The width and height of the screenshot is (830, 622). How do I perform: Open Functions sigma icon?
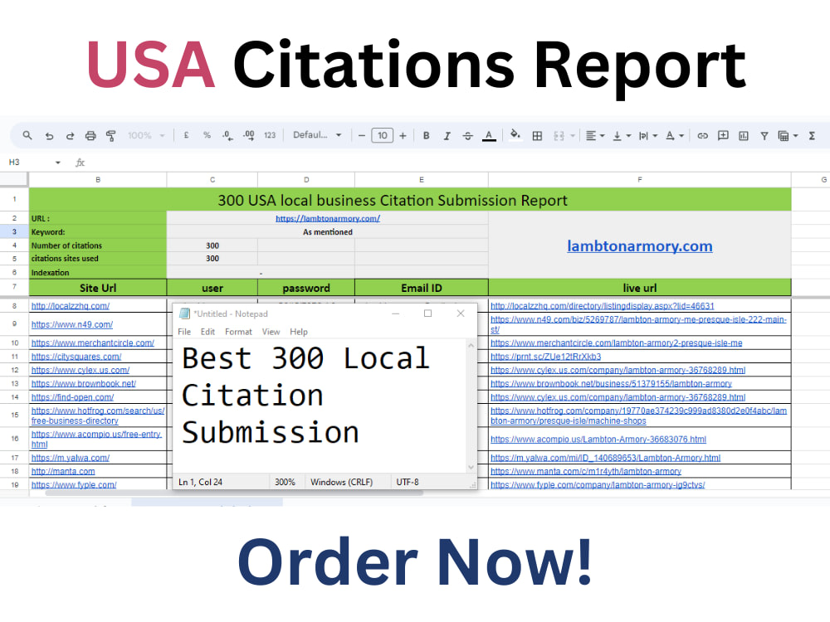(812, 135)
